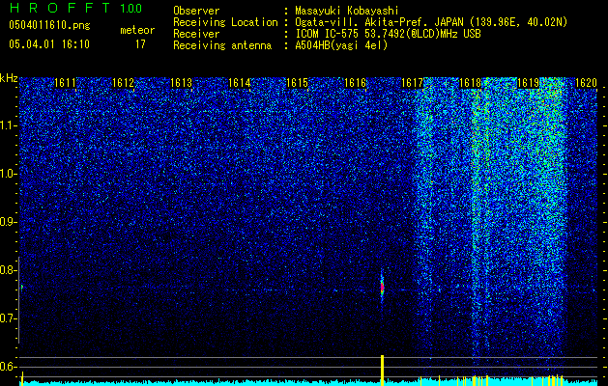Viewport: 608px width, 386px height.
Task: Click frequency axis label 0.6
Action: [x=9, y=367]
